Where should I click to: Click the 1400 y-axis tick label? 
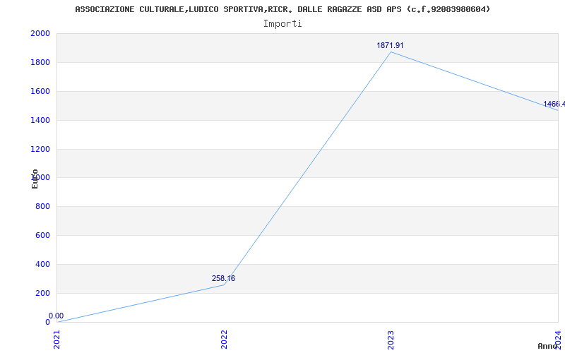tap(40, 120)
